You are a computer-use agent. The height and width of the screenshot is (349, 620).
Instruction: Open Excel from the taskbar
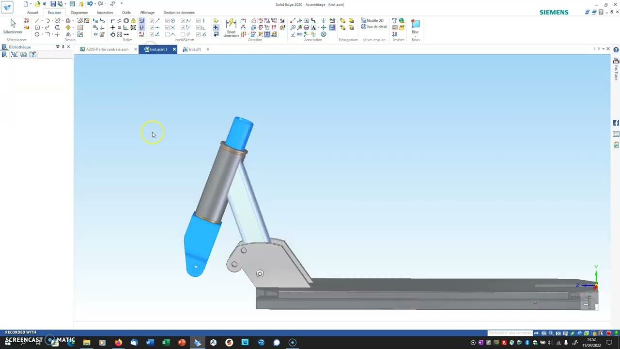(166, 343)
